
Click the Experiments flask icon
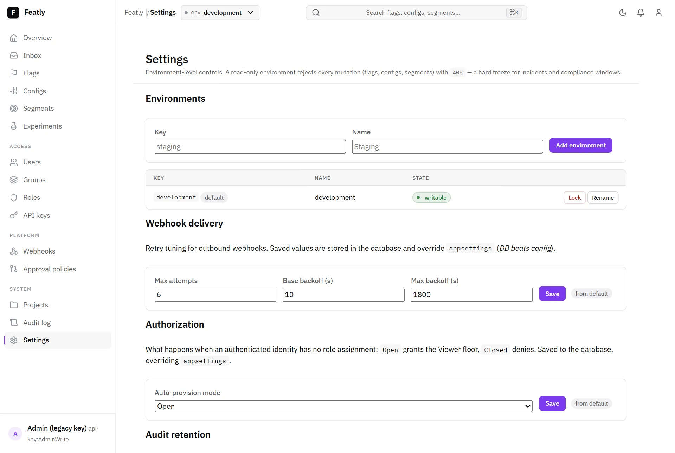[x=14, y=126]
